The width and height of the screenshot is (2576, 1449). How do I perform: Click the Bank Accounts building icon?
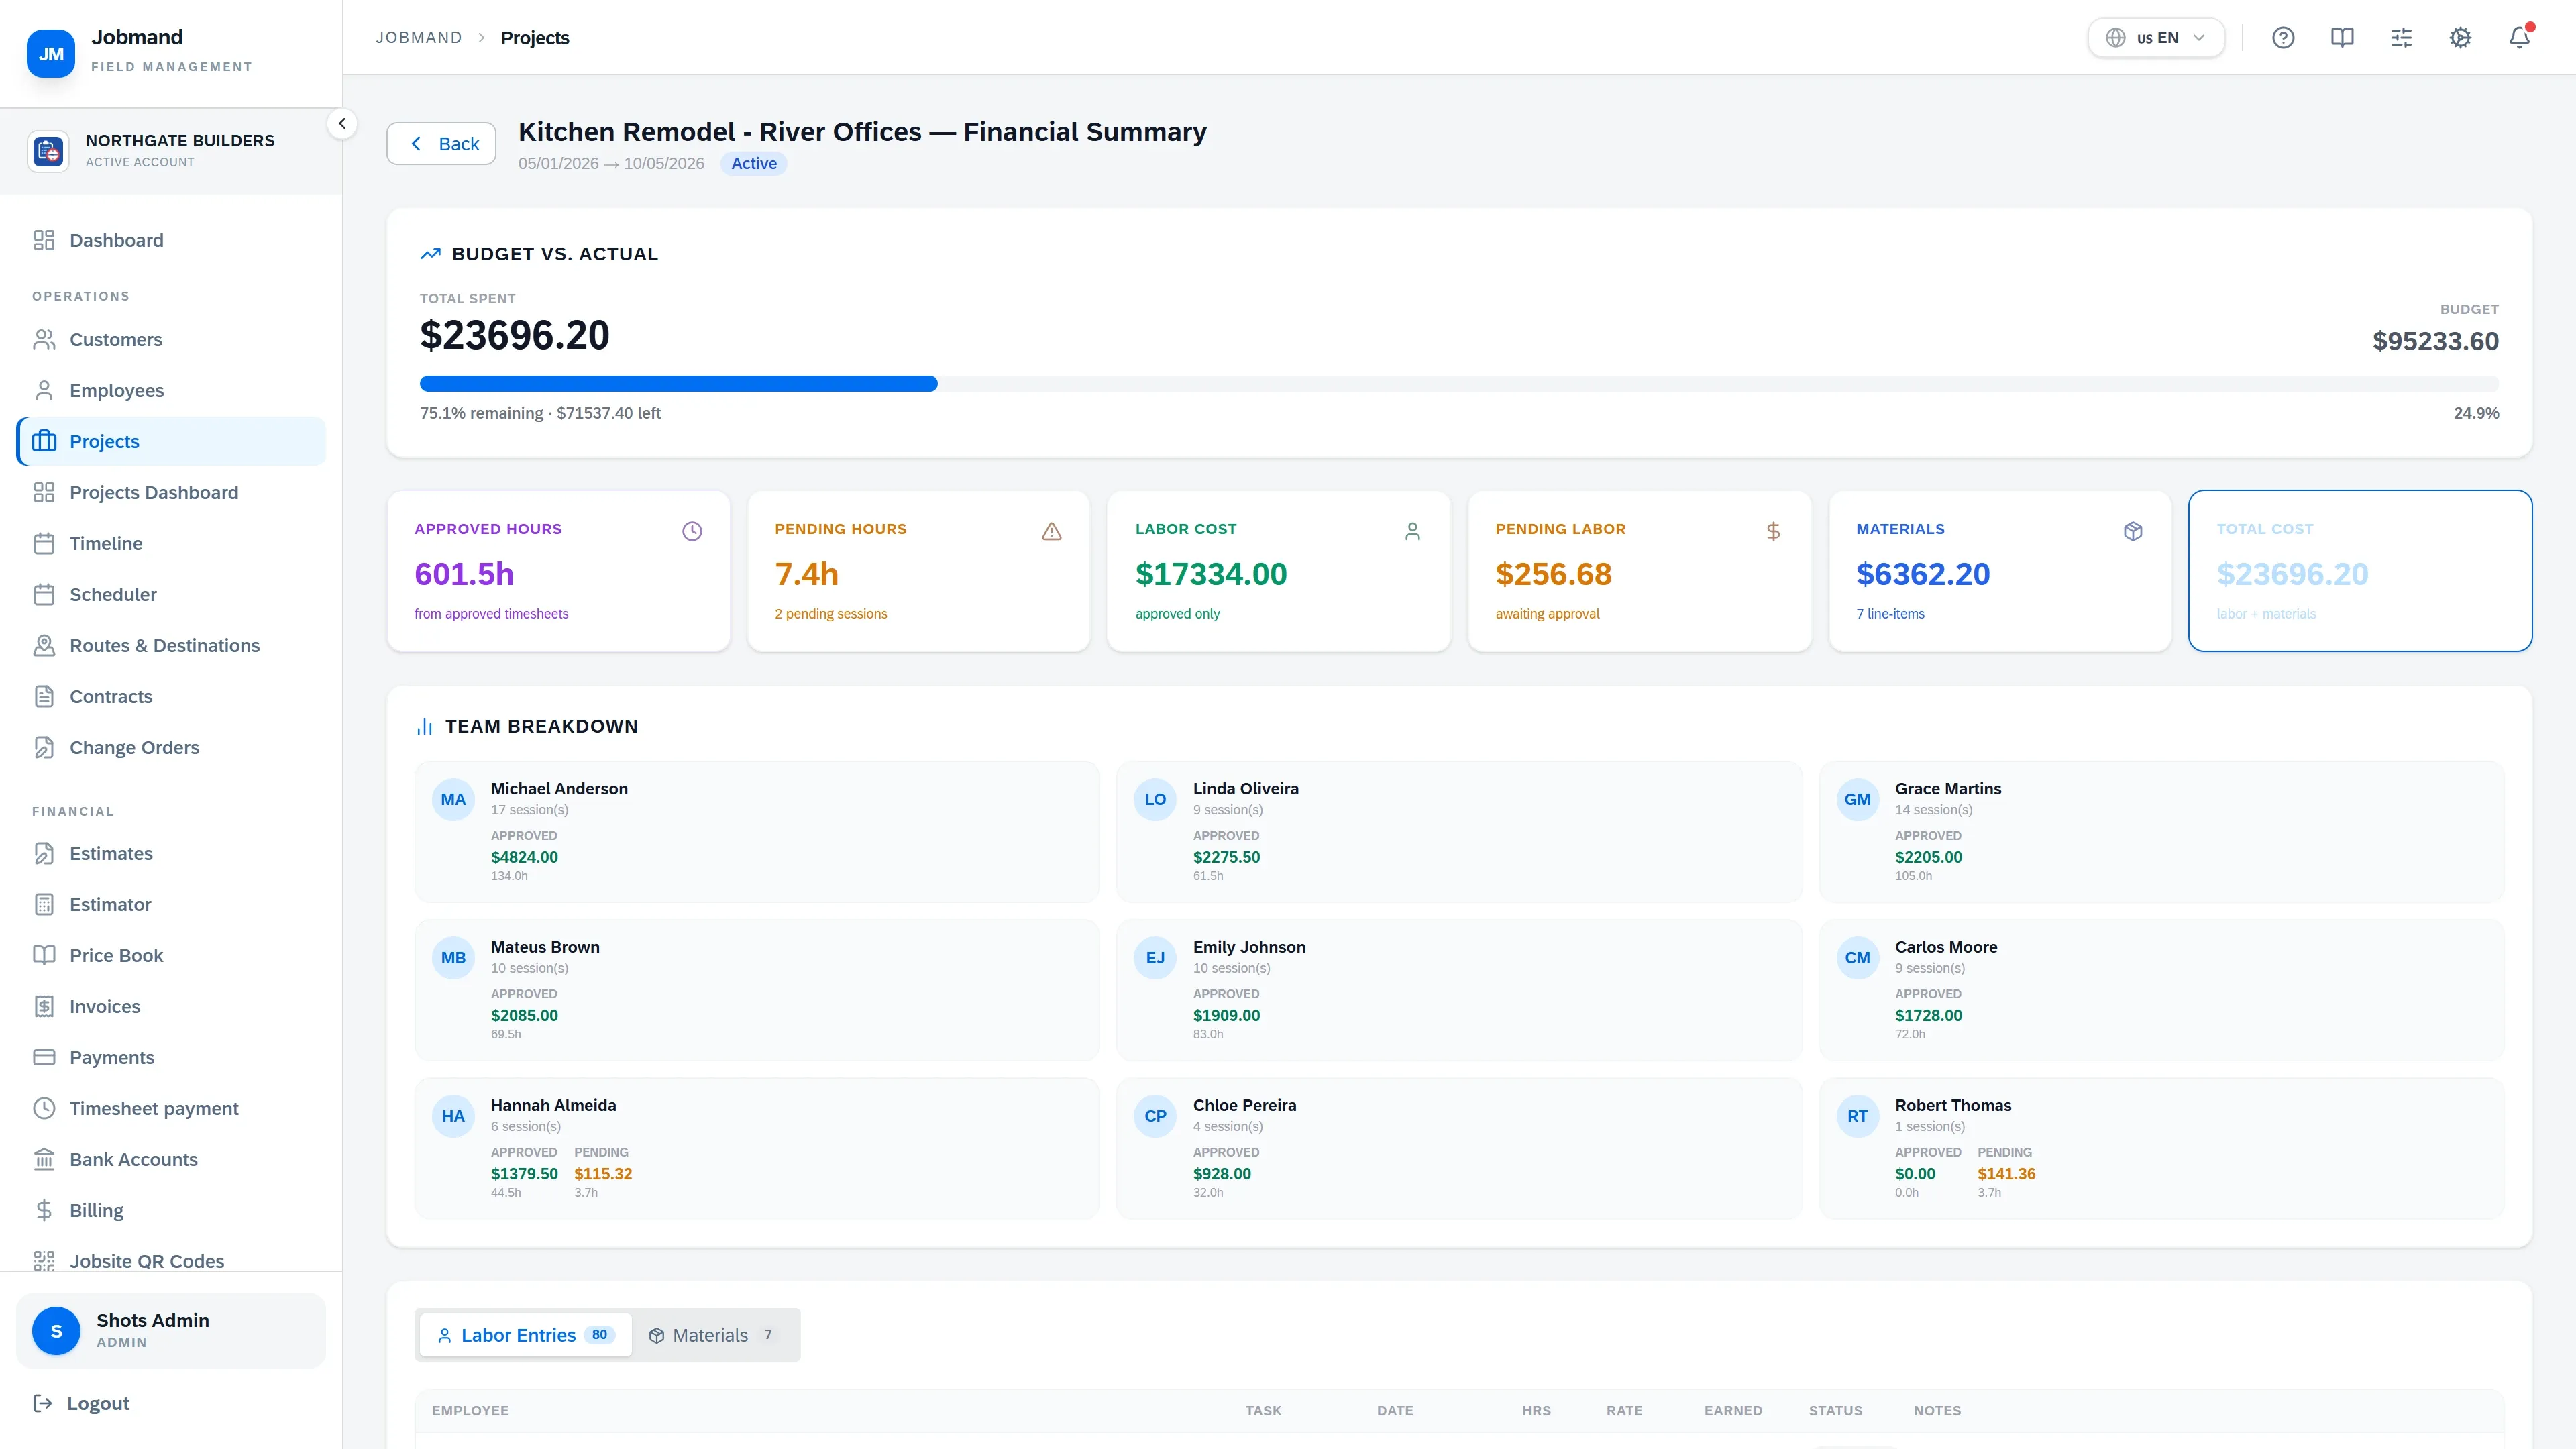pos(44,1159)
